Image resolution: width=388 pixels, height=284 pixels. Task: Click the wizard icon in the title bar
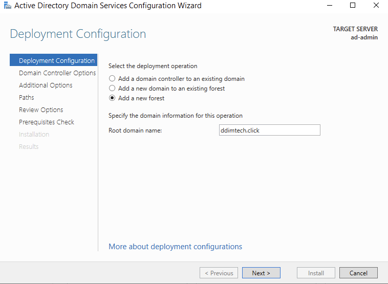pyautogui.click(x=8, y=5)
